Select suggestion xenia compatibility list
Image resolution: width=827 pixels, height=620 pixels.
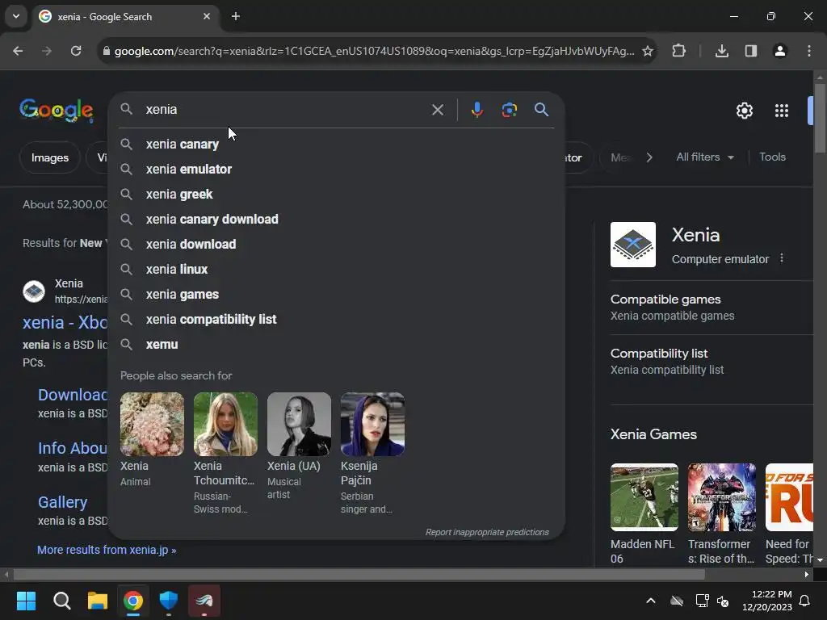337,320
